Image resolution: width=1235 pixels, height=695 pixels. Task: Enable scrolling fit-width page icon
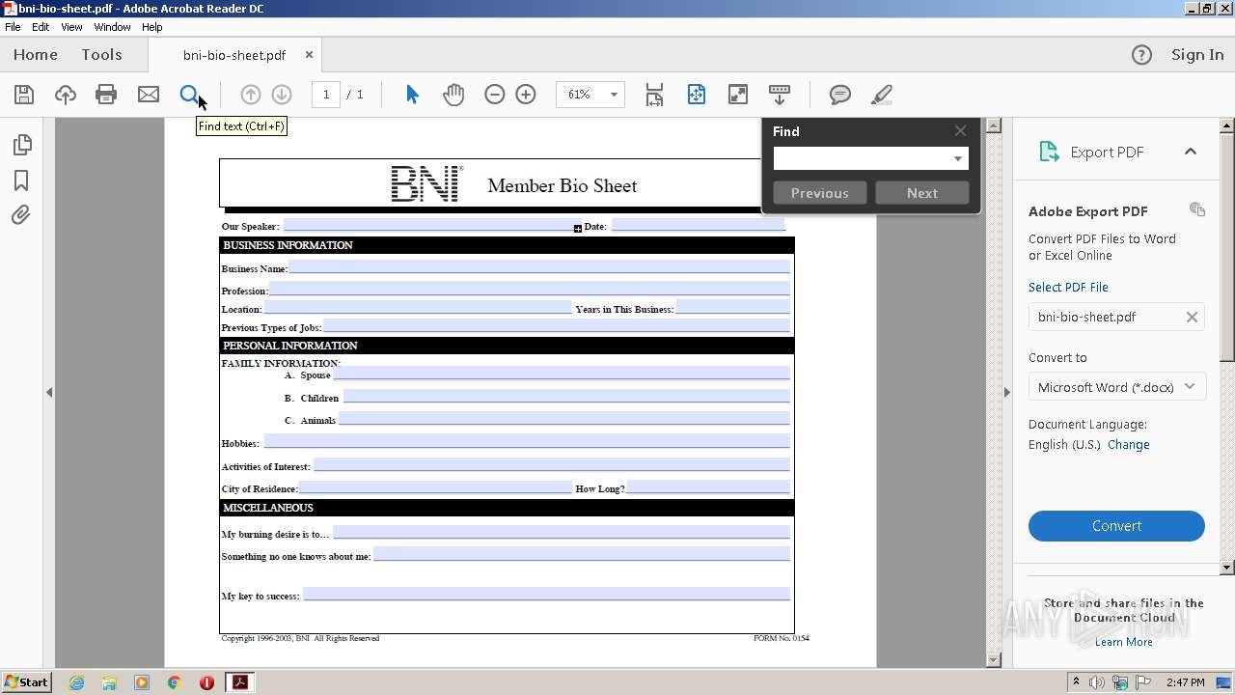click(x=654, y=95)
